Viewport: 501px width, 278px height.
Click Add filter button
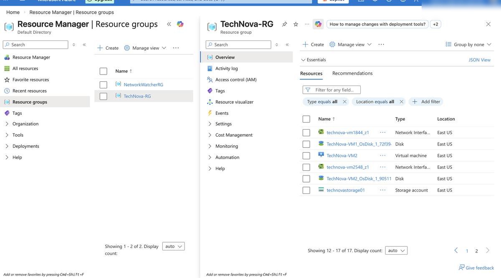(x=426, y=102)
